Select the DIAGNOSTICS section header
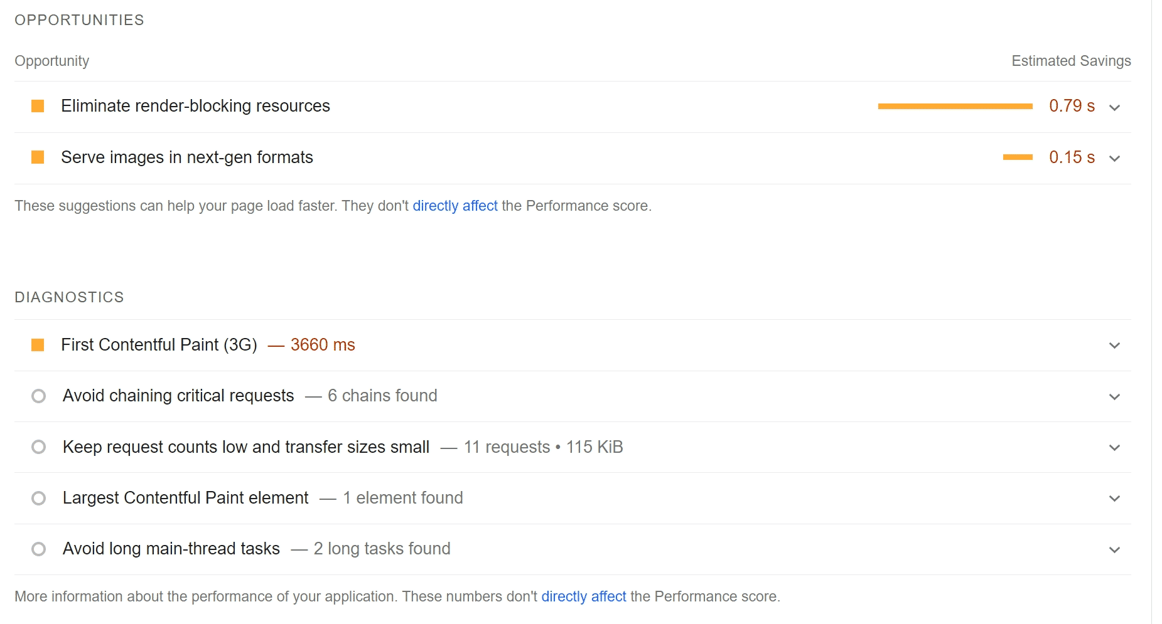This screenshot has height=624, width=1162. [69, 297]
